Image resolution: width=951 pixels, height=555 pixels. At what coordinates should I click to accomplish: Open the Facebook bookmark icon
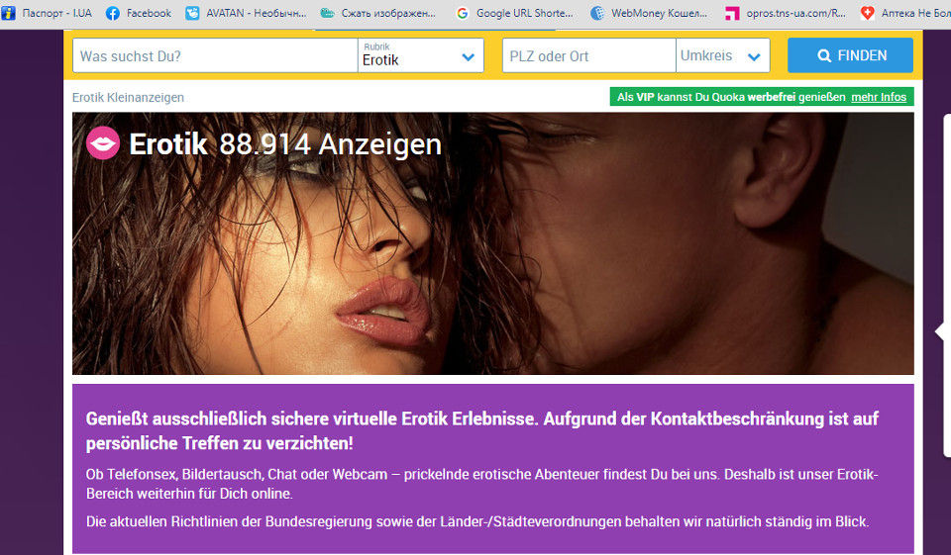point(113,13)
